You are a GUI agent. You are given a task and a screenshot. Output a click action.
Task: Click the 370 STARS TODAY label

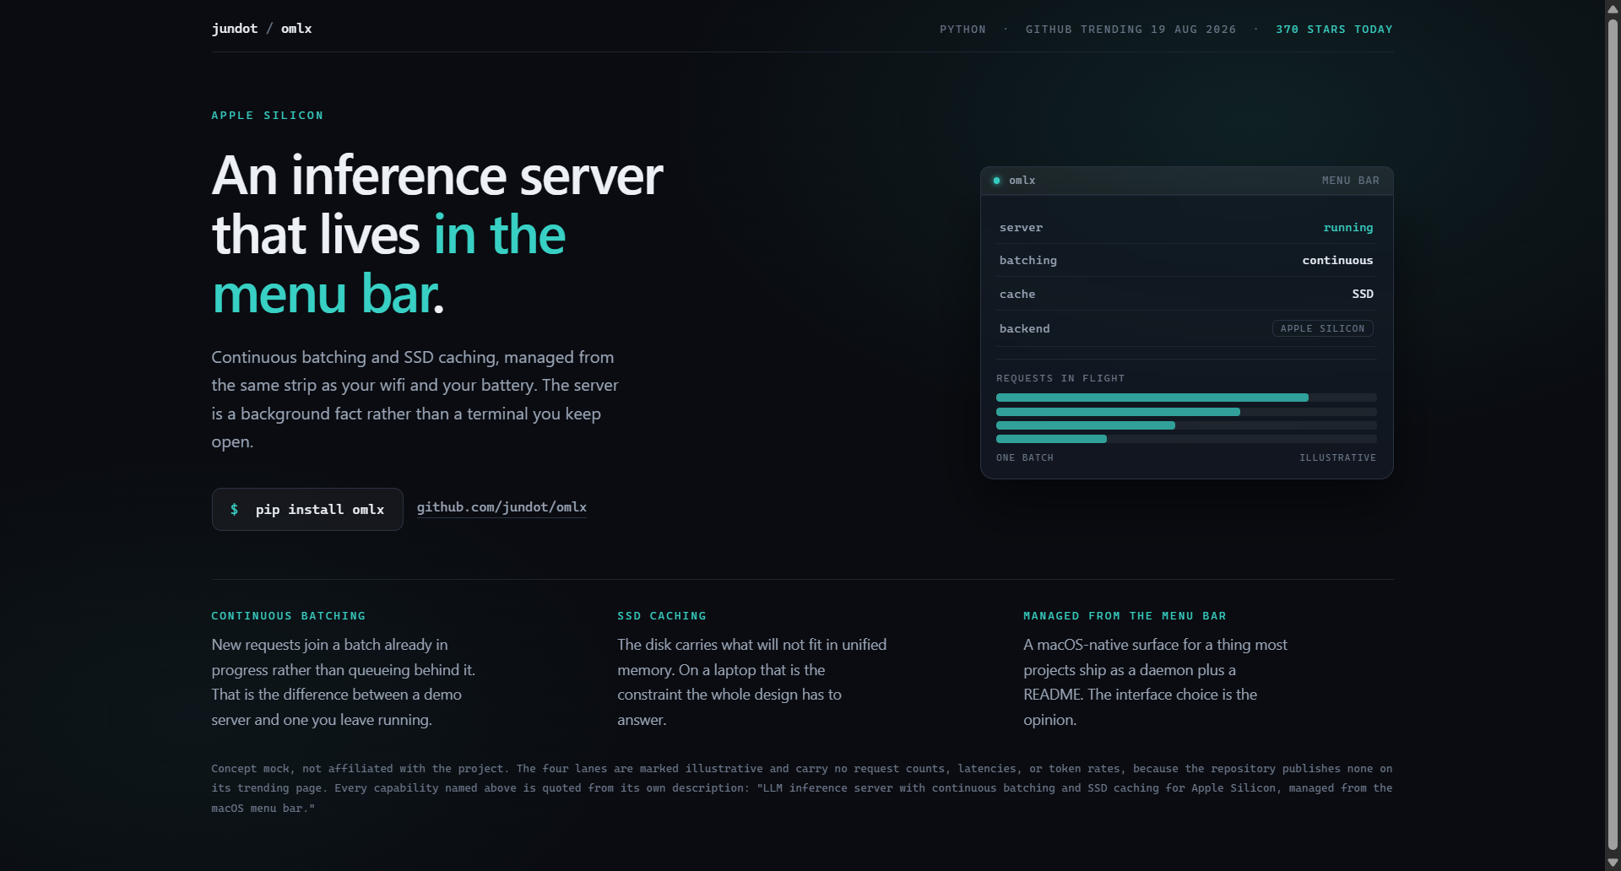tap(1334, 30)
